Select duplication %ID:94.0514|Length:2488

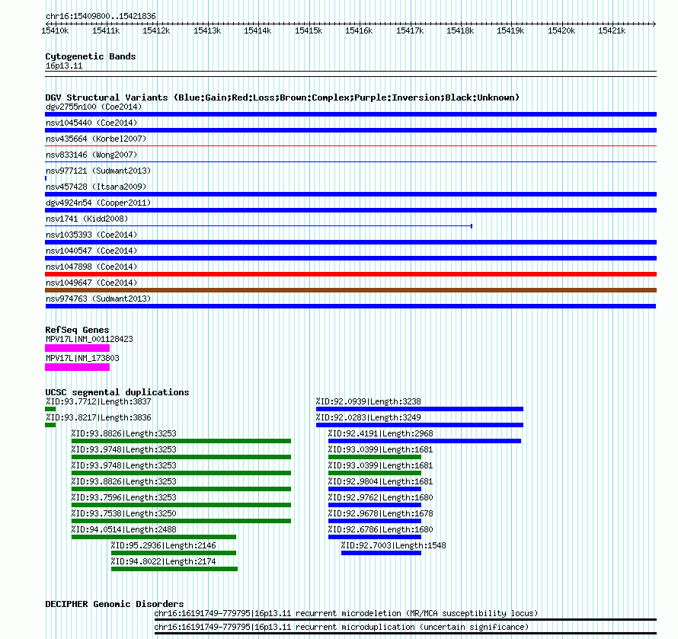(153, 537)
